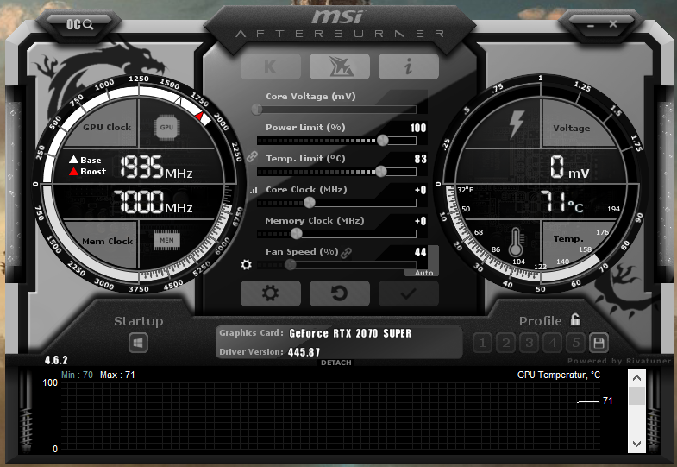Open the OC Scanner tool
This screenshot has width=677, height=467.
[x=80, y=24]
